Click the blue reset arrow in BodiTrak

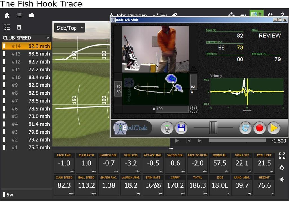click(245, 128)
